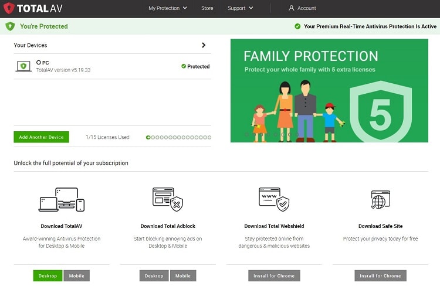Click Mobile button under Download TotalAV
The height and width of the screenshot is (286, 440).
(77, 276)
